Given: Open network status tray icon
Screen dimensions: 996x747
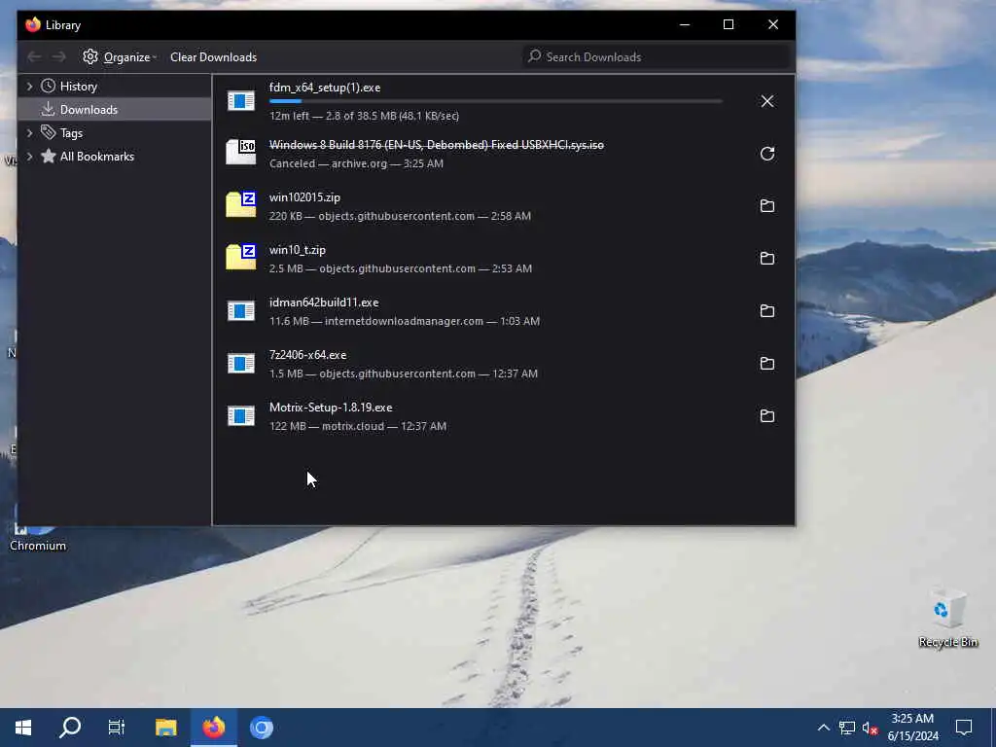Looking at the screenshot, I should (847, 728).
